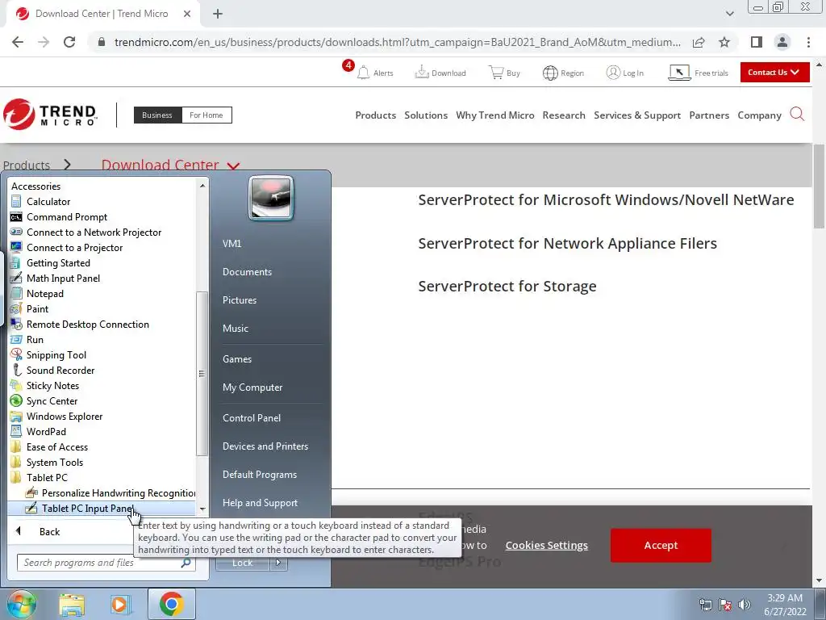
Task: Open the Chrome tab search chevron
Action: tap(729, 14)
